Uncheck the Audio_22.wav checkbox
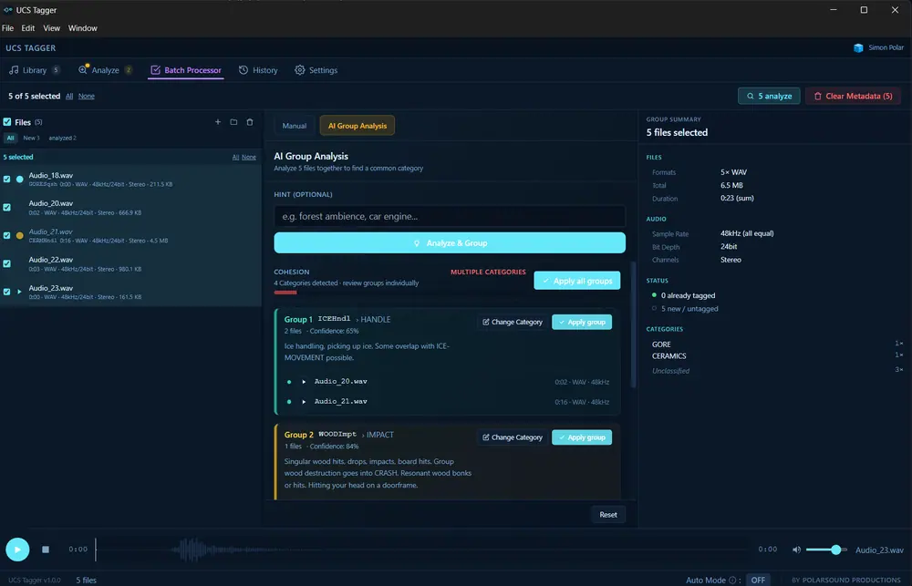Screen dimensions: 912x586 coord(7,263)
